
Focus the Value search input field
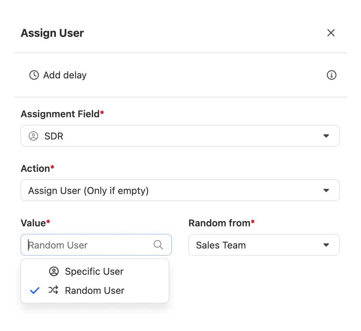coord(96,245)
